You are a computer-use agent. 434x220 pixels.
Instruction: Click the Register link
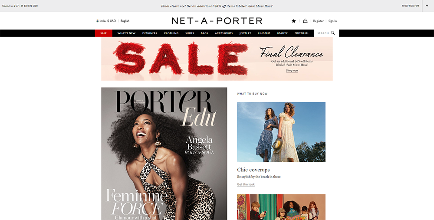[x=318, y=21]
